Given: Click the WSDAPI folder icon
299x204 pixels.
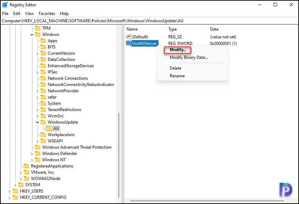Looking at the screenshot, I should [x=43, y=141].
